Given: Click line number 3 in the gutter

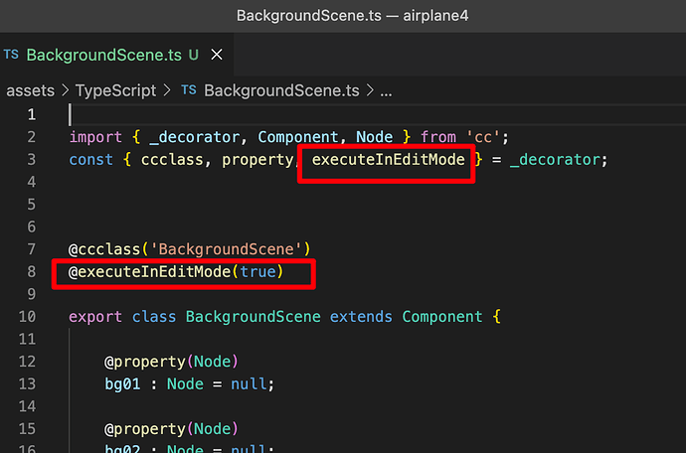Looking at the screenshot, I should pos(32,159).
